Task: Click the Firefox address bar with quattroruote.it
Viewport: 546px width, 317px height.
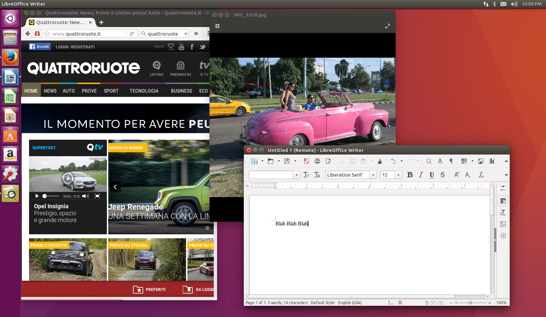Action: click(88, 34)
